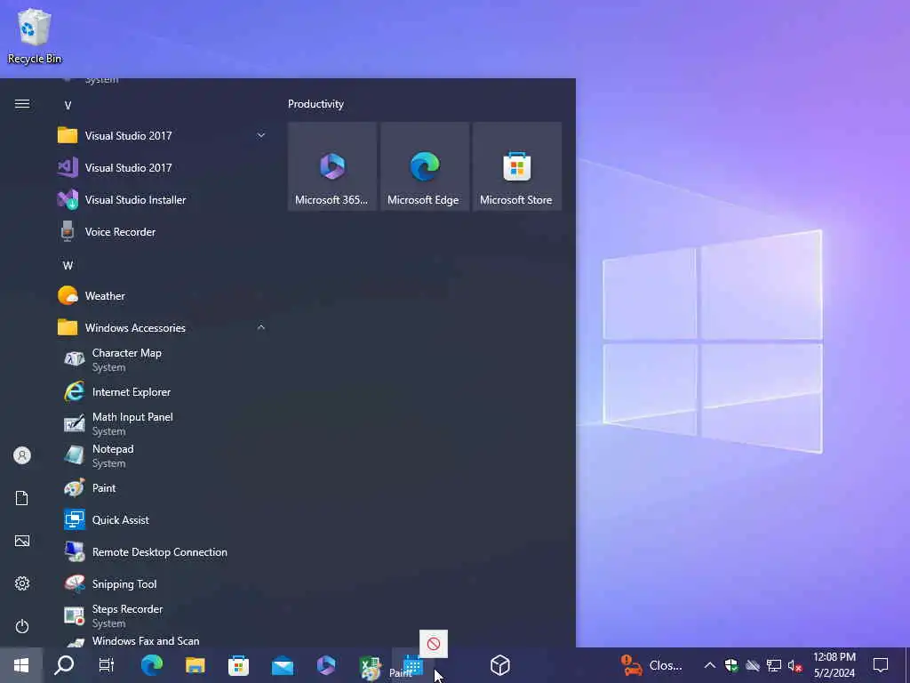
Task: Open Windows Fax and Scan
Action: click(x=162, y=640)
